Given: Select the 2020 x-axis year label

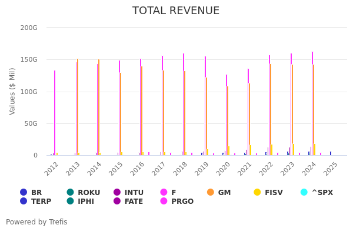Looking at the screenshot, I should (224, 169).
